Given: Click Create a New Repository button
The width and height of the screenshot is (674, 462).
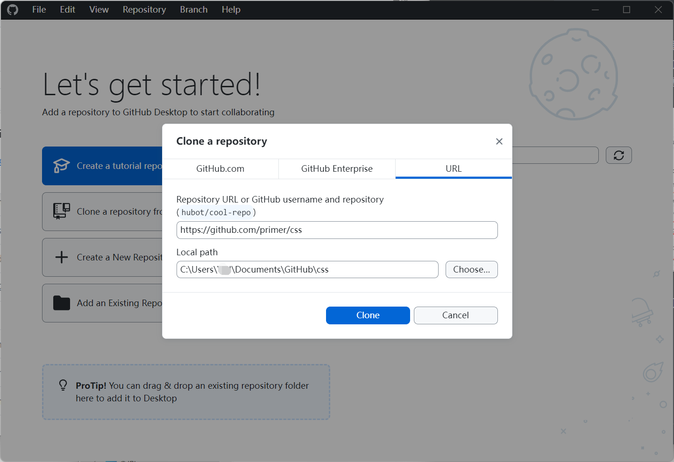Looking at the screenshot, I should pyautogui.click(x=102, y=258).
